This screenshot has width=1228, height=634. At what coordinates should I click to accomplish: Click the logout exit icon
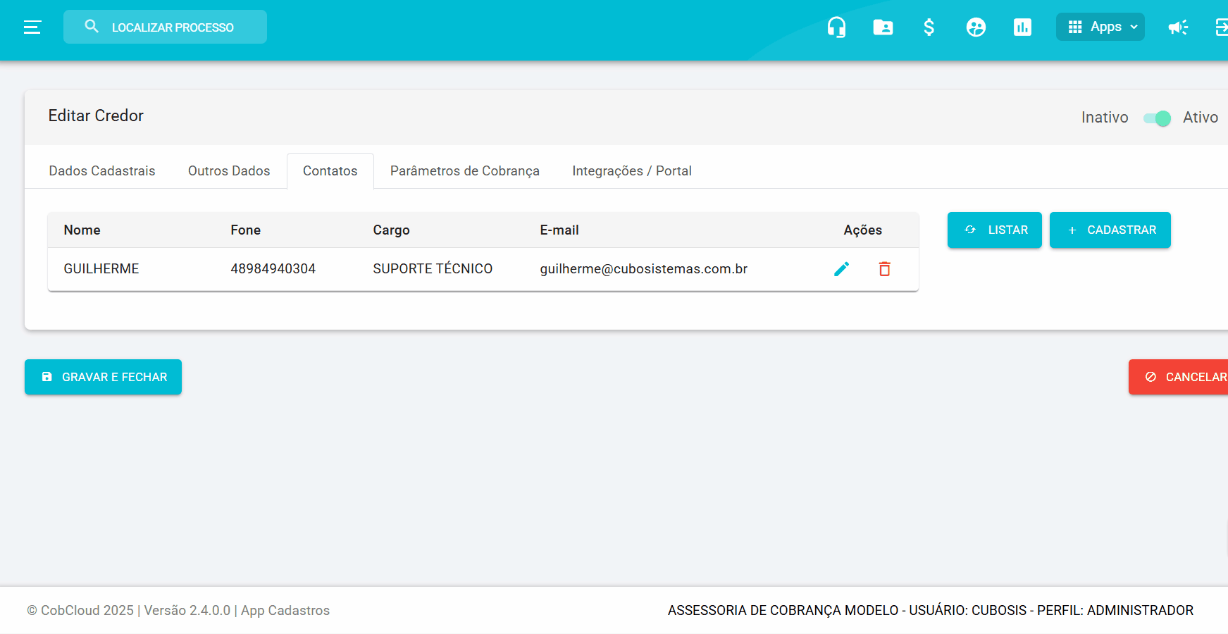[x=1222, y=27]
